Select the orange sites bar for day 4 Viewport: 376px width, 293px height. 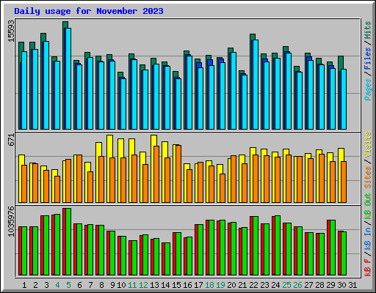pos(57,189)
